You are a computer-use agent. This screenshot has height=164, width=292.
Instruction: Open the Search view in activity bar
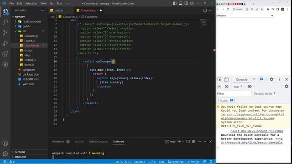(x=5, y=22)
